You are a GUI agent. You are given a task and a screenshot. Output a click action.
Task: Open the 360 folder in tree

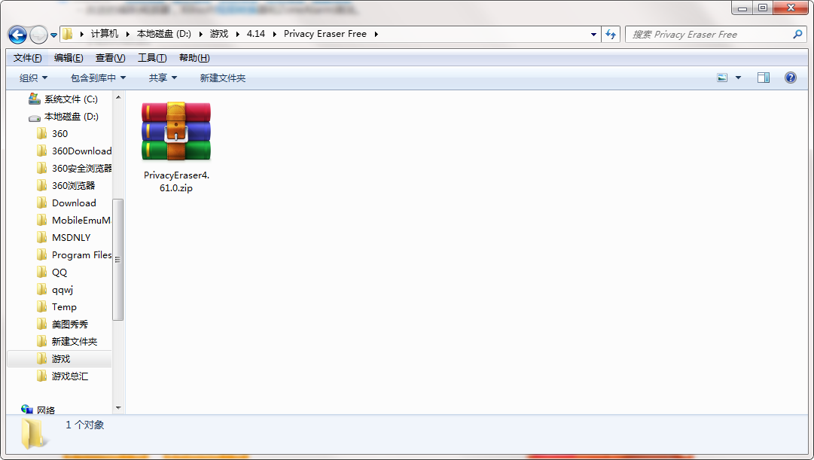pos(59,134)
